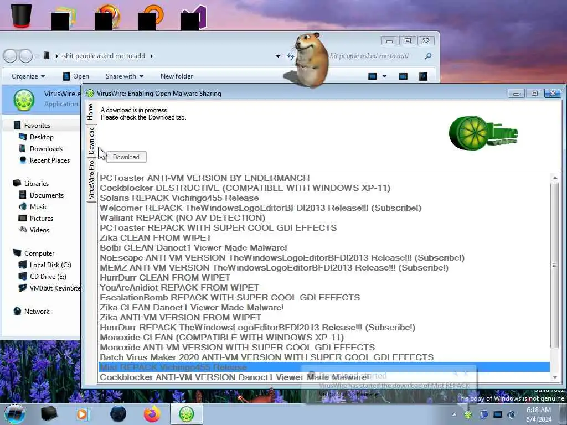Open Documents library

click(47, 195)
